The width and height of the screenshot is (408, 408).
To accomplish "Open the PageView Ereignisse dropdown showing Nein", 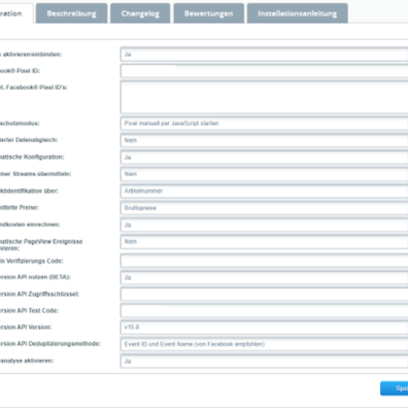I will (264, 242).
